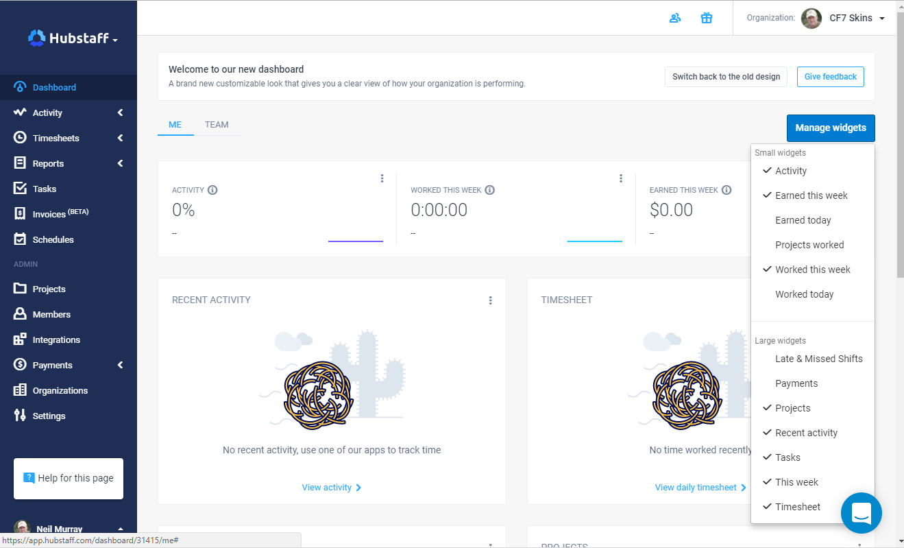904x548 pixels.
Task: Click info icon beside Worked This Week
Action: (490, 190)
